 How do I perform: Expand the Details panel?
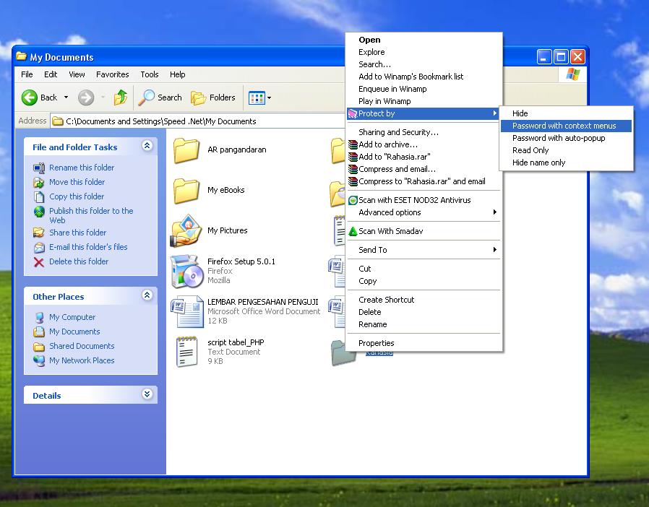[147, 394]
